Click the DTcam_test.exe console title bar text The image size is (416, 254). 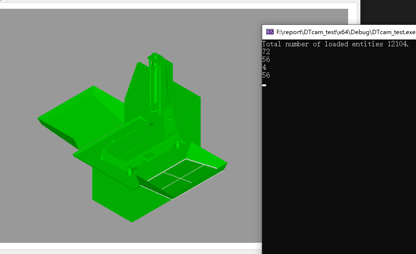pos(346,32)
